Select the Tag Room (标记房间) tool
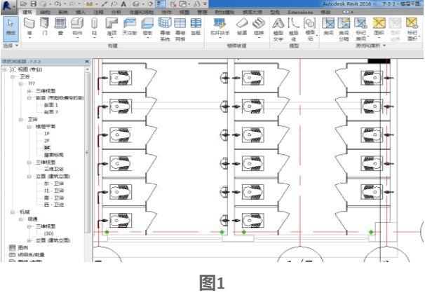 360,29
